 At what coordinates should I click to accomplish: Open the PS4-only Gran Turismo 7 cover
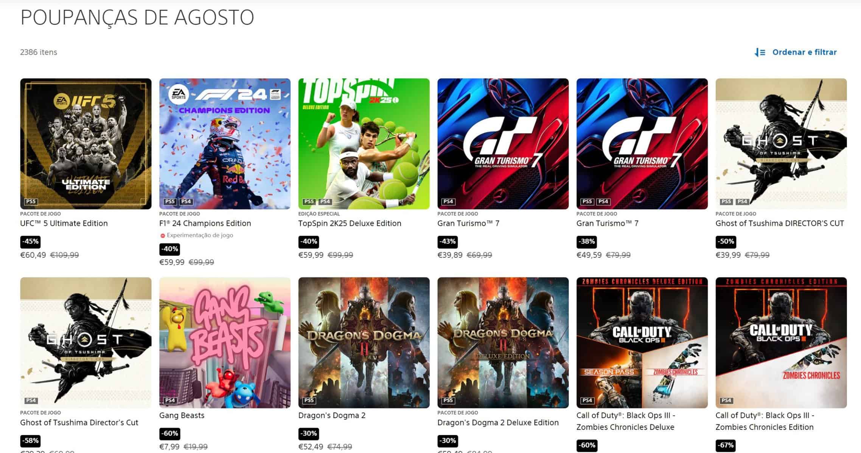click(x=503, y=144)
